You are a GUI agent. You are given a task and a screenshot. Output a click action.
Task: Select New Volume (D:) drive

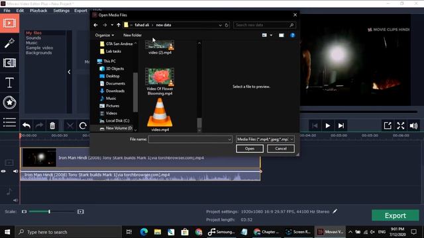117,128
